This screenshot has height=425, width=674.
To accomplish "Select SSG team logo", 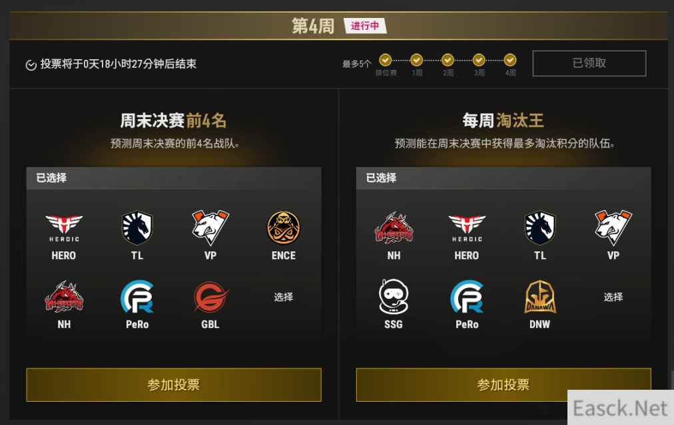I will [x=394, y=296].
